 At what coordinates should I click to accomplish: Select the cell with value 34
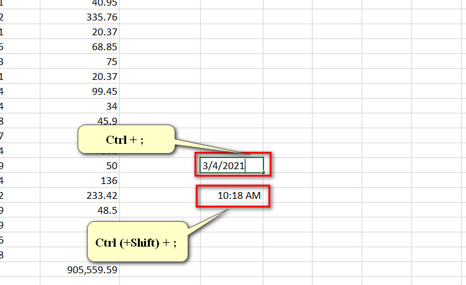(80, 106)
